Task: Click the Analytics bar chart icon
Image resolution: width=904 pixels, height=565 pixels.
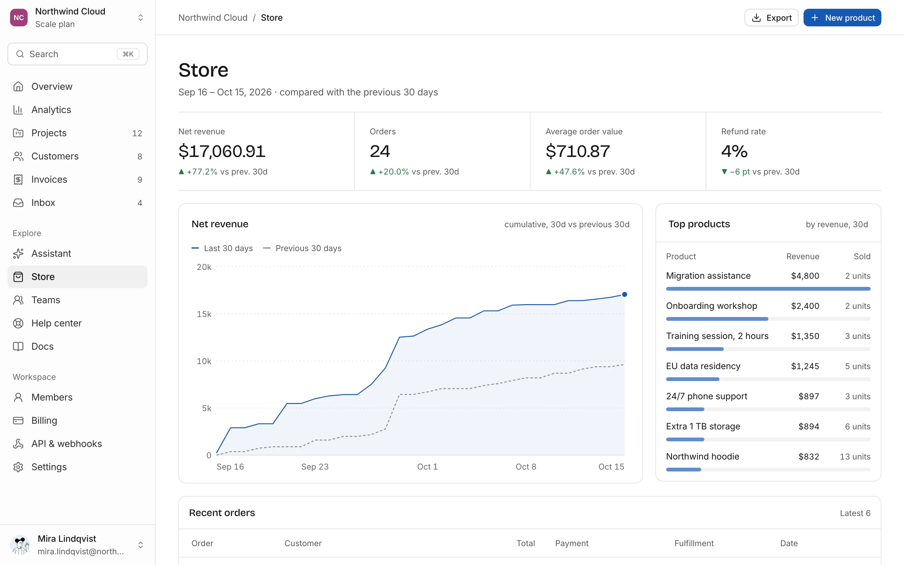Action: tap(18, 110)
